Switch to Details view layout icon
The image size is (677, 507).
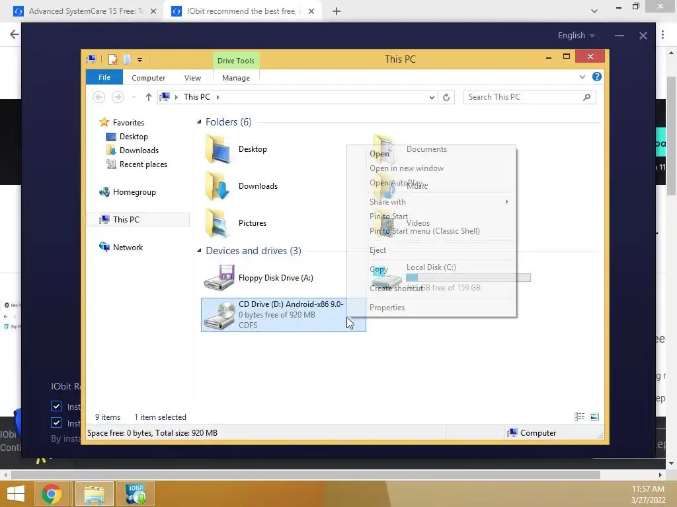click(579, 417)
